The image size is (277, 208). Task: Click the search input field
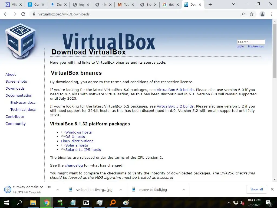pyautogui.click(x=251, y=42)
